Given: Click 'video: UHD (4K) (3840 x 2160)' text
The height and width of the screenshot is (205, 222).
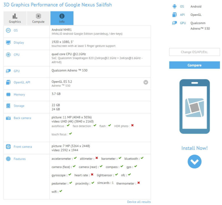Looking at the screenshot, I should (73, 122).
